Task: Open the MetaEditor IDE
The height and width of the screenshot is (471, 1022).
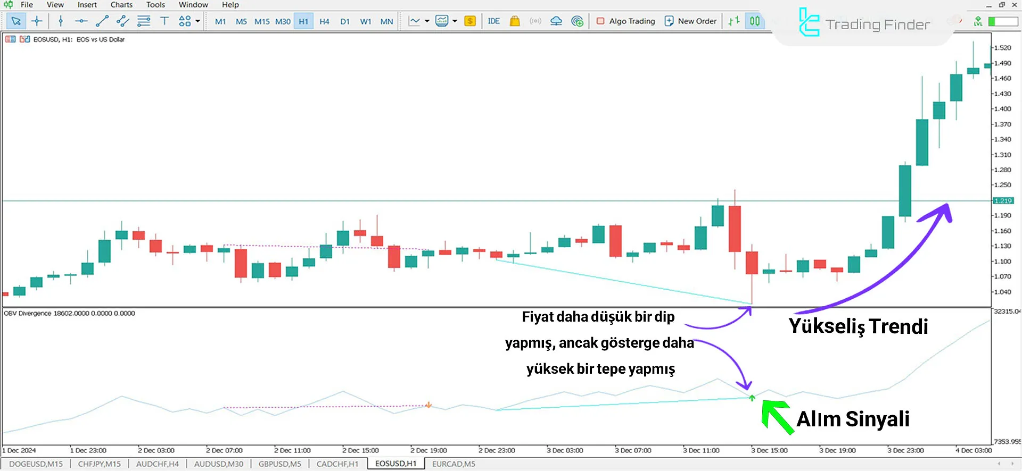Action: tap(493, 21)
